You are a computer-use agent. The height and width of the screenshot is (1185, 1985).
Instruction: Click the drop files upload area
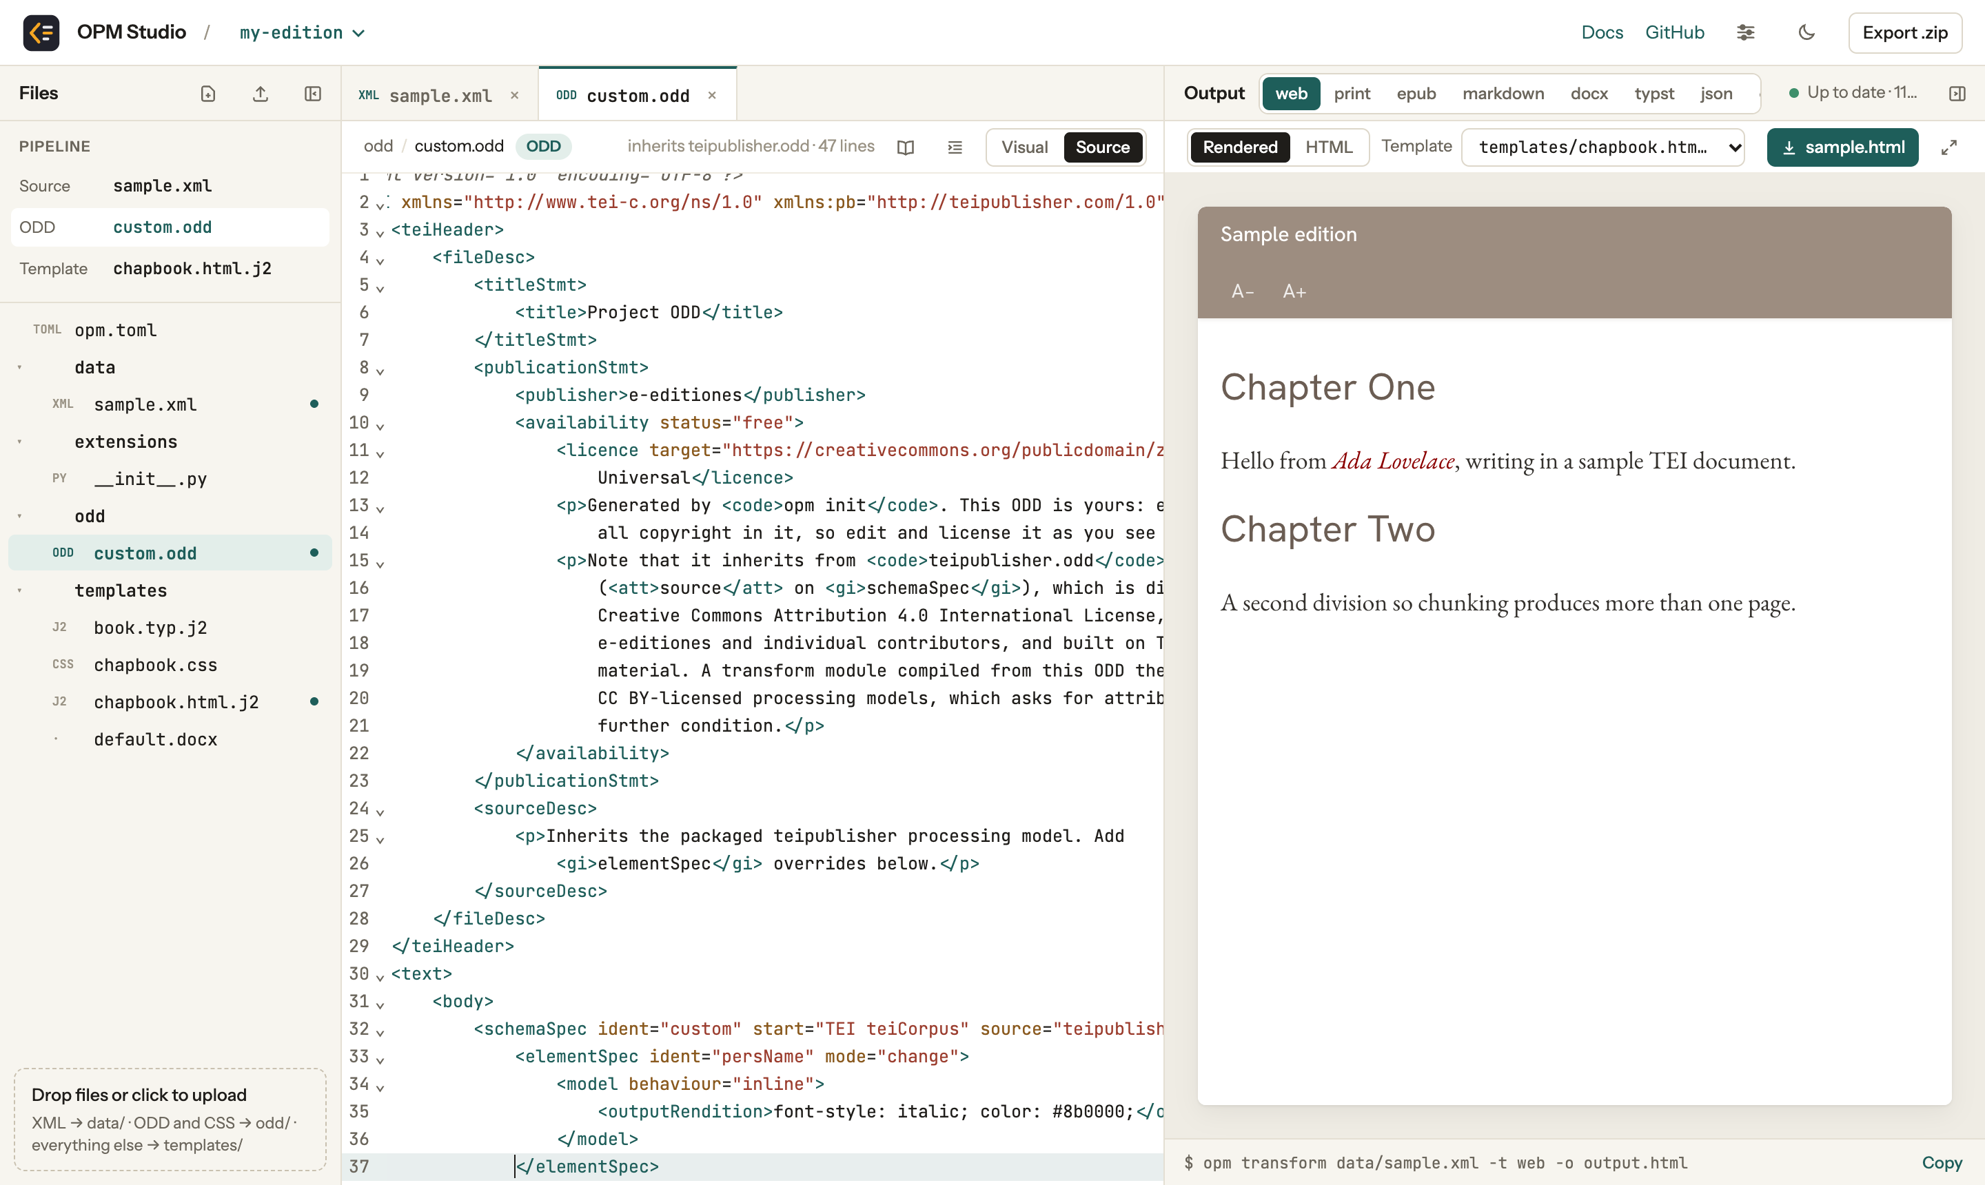pyautogui.click(x=170, y=1119)
